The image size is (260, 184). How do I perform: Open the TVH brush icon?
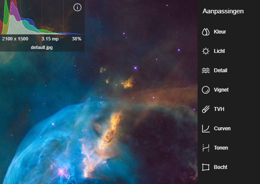206,109
